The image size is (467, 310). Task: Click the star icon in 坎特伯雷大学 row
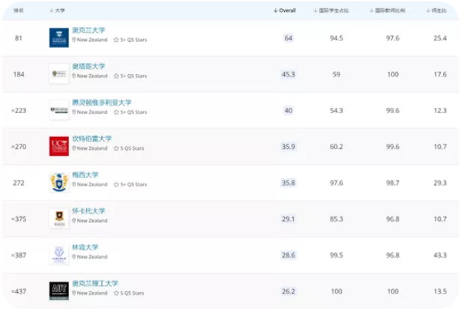click(x=116, y=148)
